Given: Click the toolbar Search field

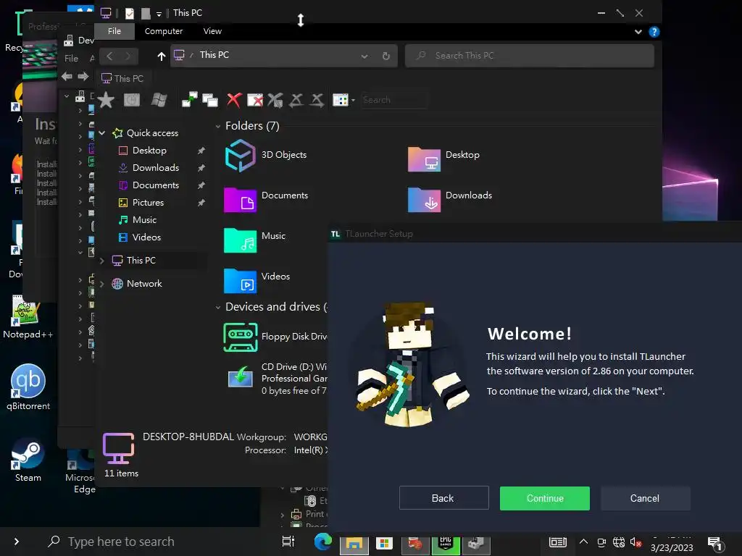Looking at the screenshot, I should point(393,100).
